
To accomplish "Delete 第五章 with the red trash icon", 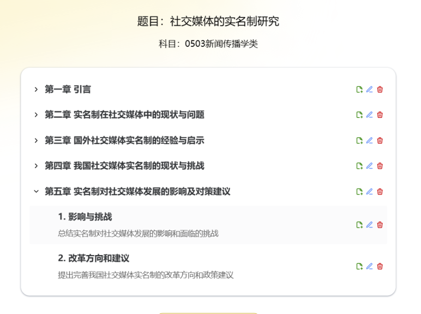I will coord(380,192).
